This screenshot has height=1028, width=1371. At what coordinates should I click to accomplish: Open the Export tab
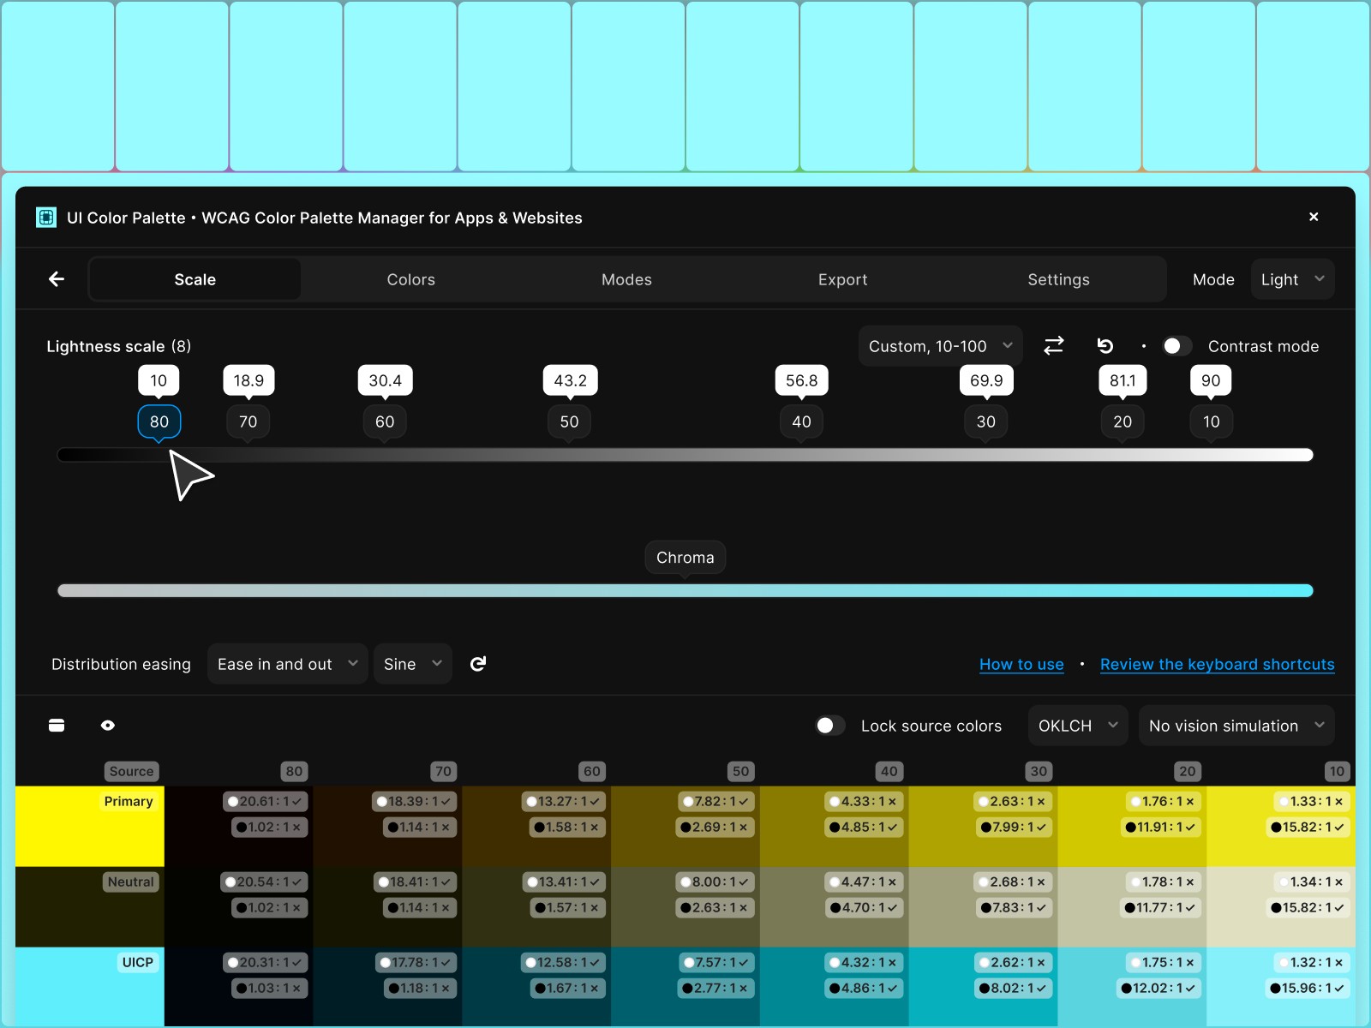point(842,278)
